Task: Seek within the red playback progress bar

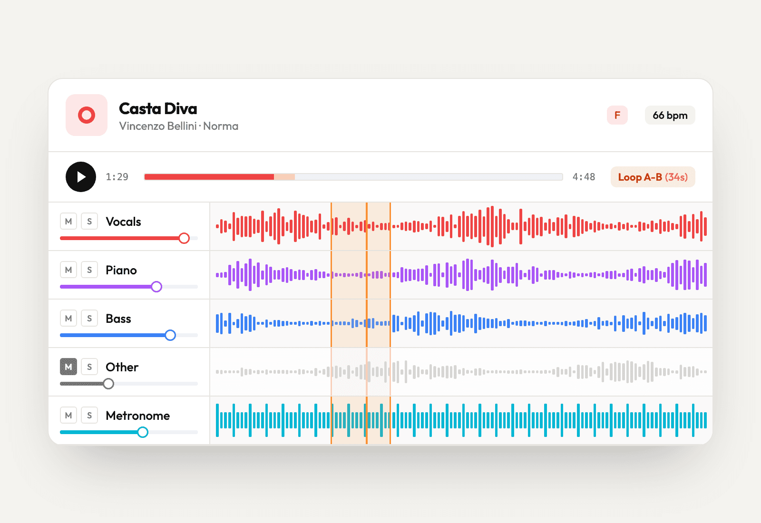Action: tap(353, 177)
